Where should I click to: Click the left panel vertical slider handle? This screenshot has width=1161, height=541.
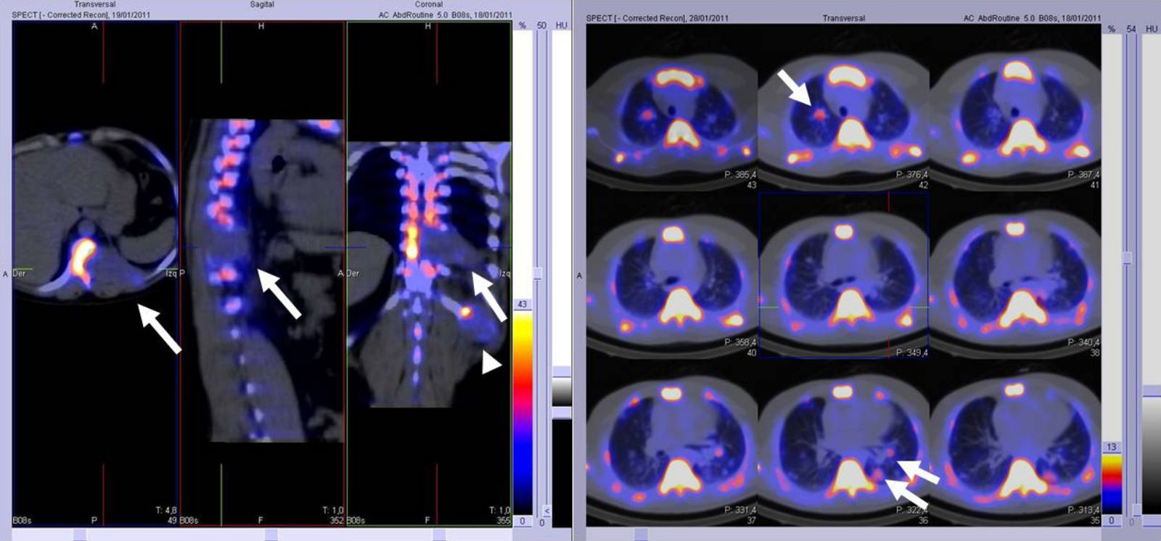click(538, 273)
